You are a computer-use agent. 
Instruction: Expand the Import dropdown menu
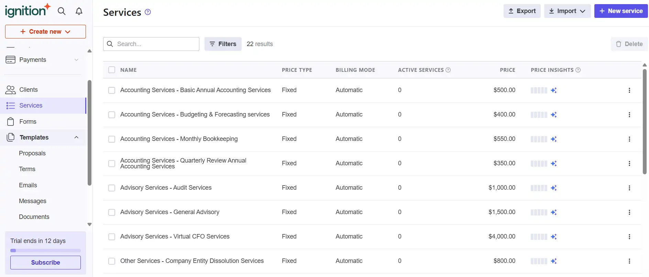[567, 11]
